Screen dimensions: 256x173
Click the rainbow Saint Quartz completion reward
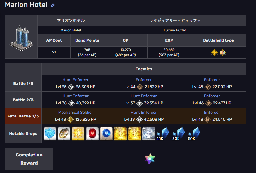[x=150, y=159]
